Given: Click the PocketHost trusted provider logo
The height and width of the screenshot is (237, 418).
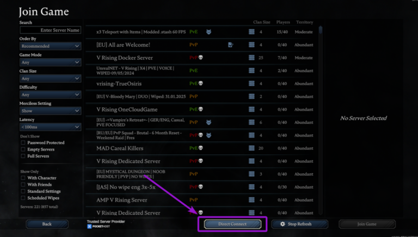Looking at the screenshot, I should coord(99,226).
